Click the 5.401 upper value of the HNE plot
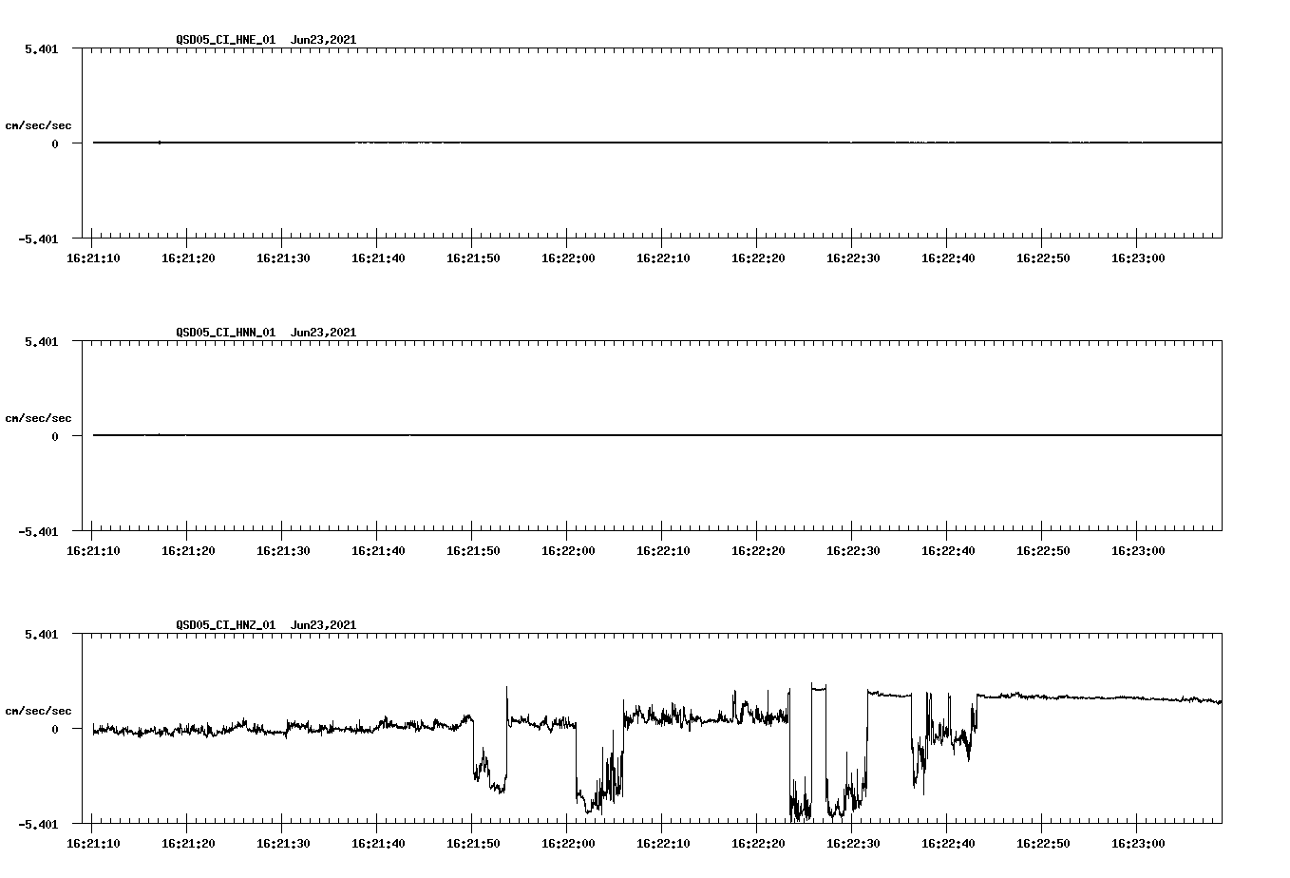Screen dimensions: 1290x878 coord(42,48)
